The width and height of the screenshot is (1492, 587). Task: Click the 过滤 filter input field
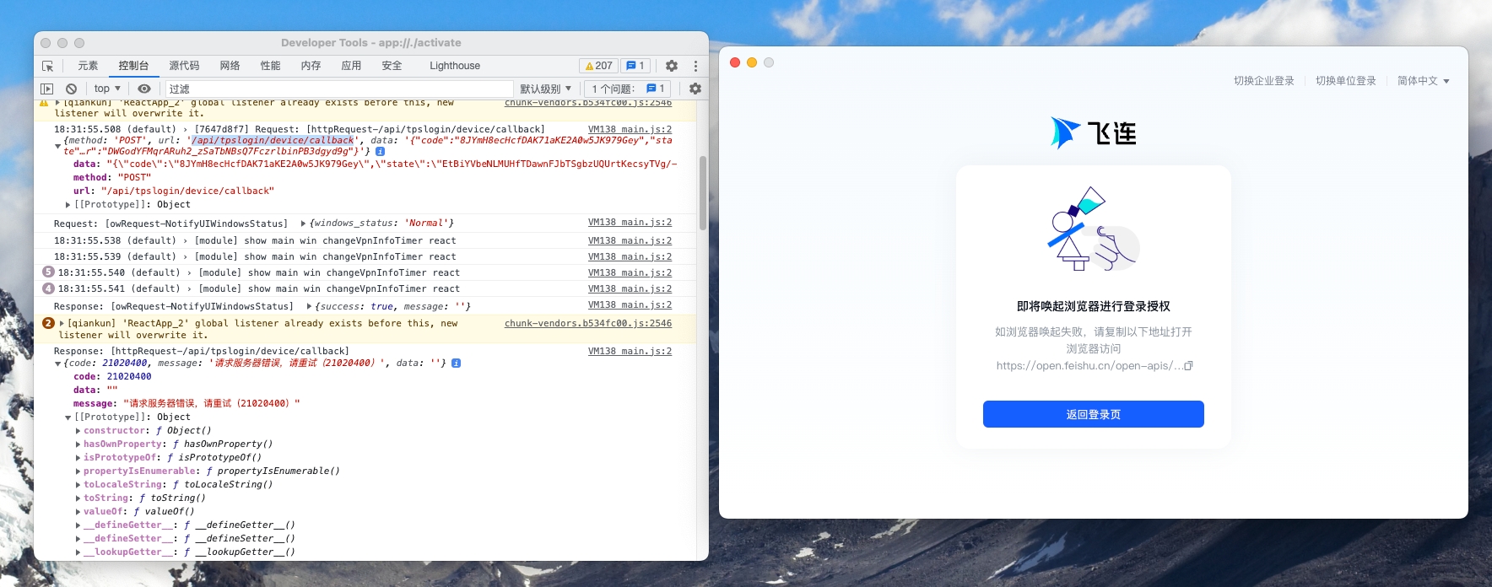(x=339, y=89)
